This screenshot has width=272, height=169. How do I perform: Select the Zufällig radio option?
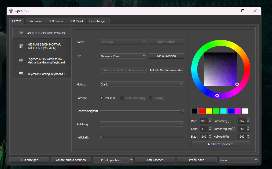click(x=150, y=98)
